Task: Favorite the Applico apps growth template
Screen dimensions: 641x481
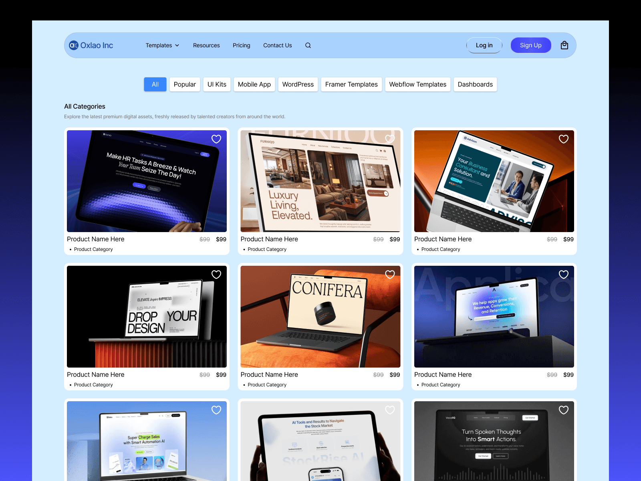Action: (564, 275)
